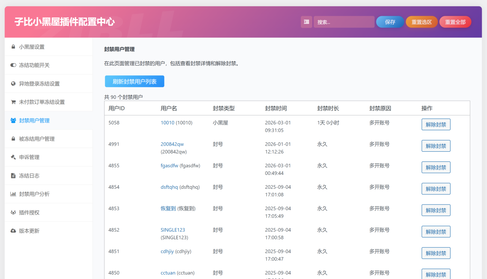The image size is (487, 279).
Task: Click the 保存 button
Action: (x=390, y=22)
